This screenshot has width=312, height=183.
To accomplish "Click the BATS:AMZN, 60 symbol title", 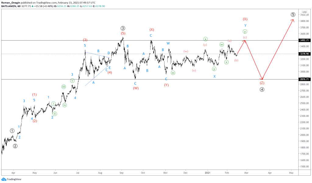I will [x=11, y=6].
